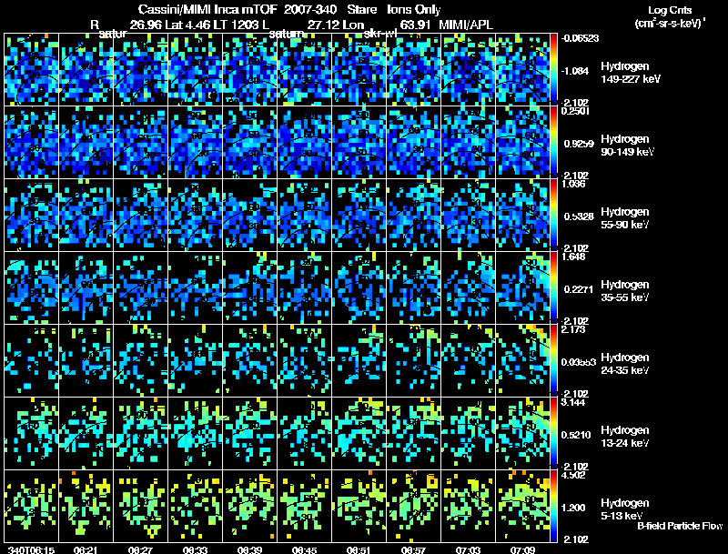
Task: Select the 'Hydrogen 24-35 keV' row label
Action: tap(625, 363)
